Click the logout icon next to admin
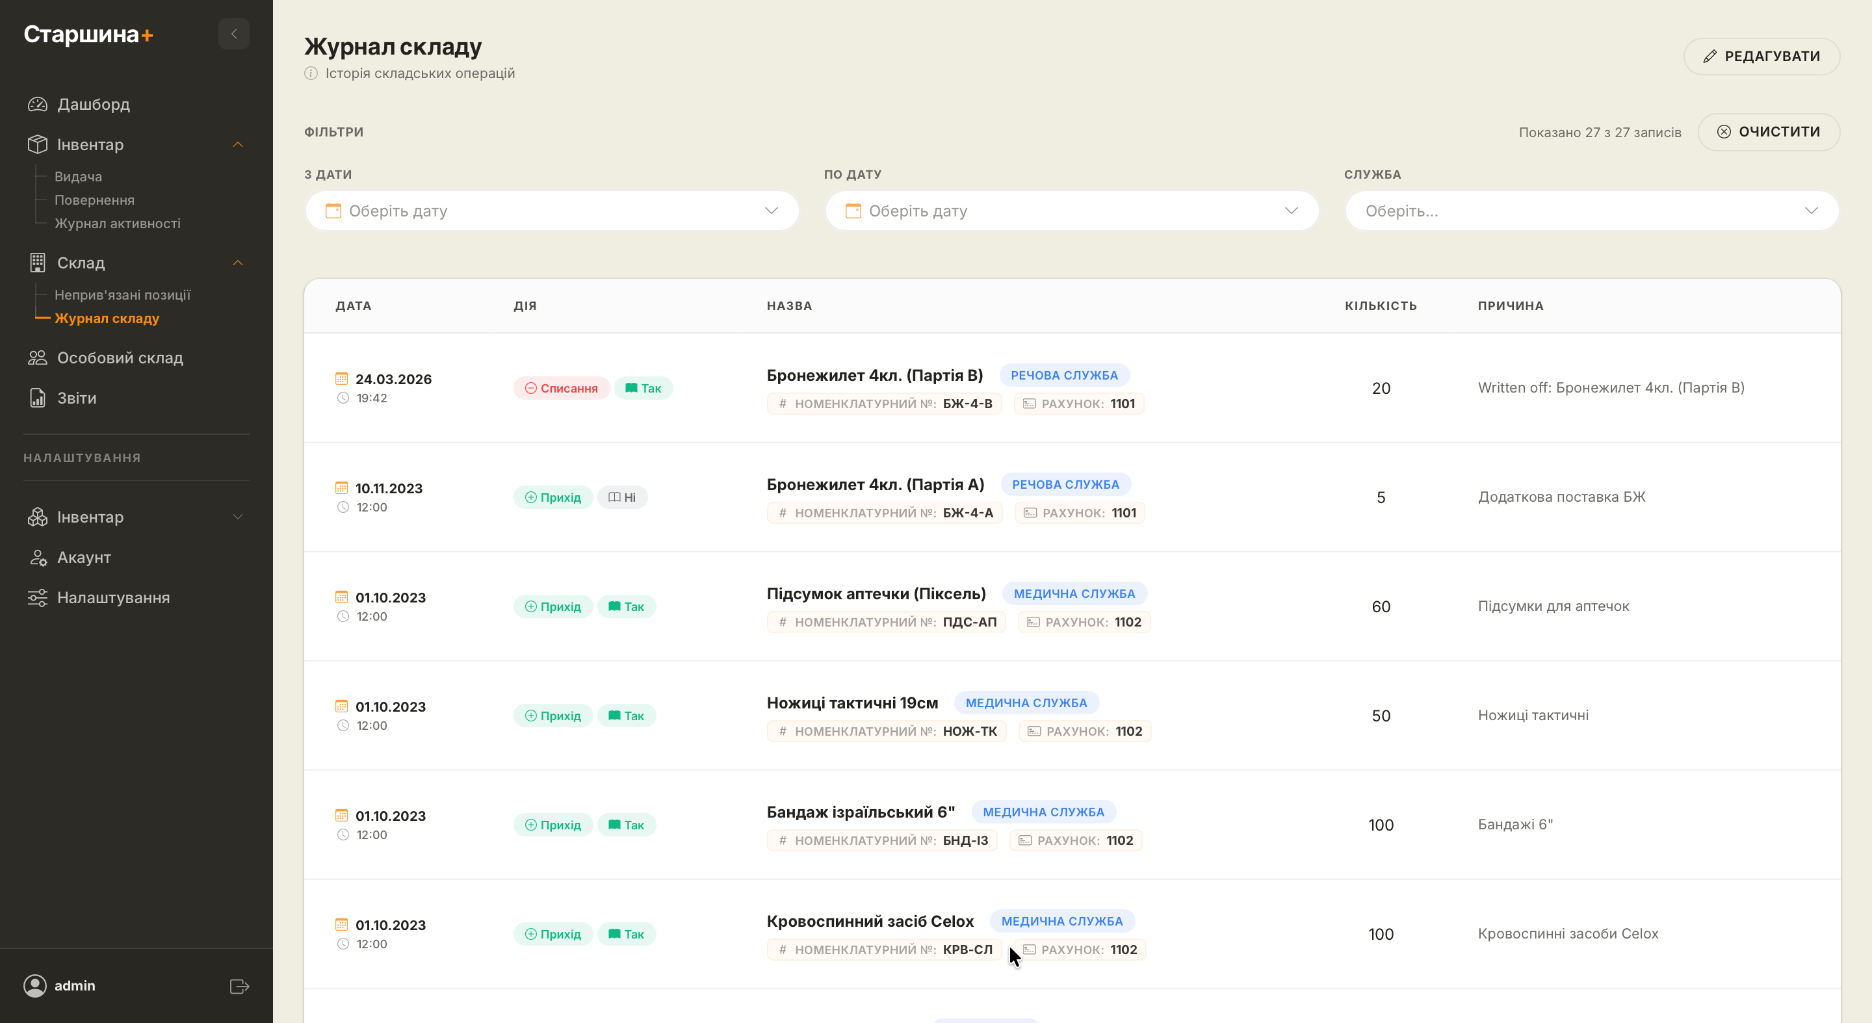The image size is (1872, 1023). 239,986
